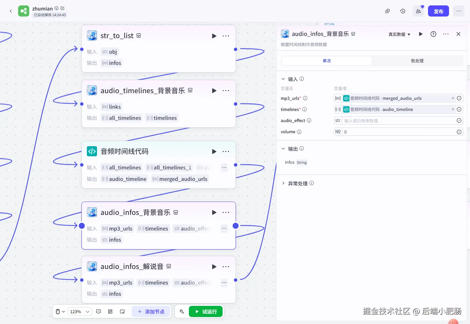Click the merged_audio_urls output in 音频时间线代码 node
Viewport: 470px width, 324px height.
[x=180, y=179]
